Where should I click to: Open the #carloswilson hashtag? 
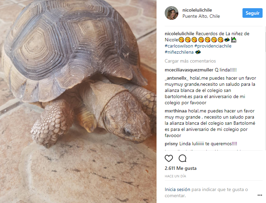tap(179, 46)
